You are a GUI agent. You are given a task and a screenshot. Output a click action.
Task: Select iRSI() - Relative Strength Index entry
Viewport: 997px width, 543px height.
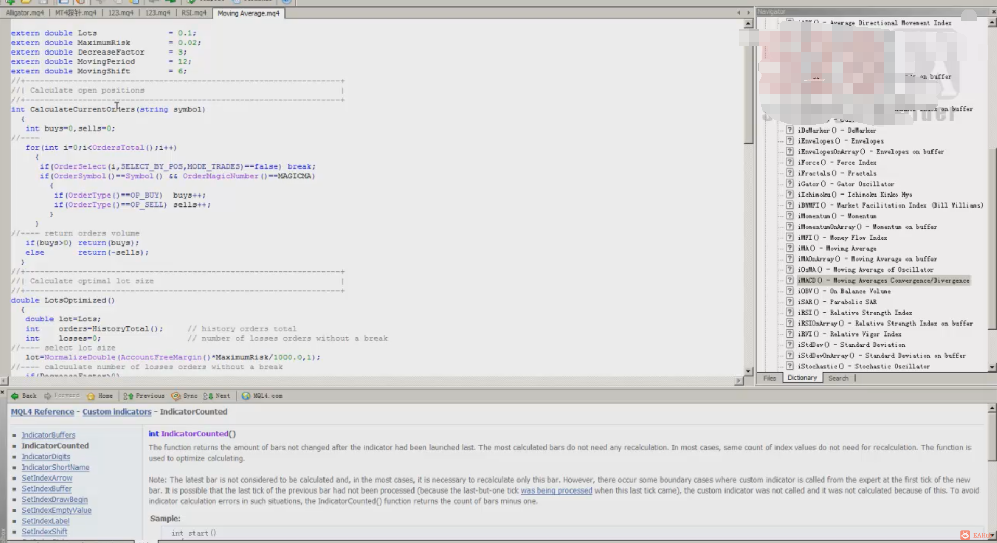pos(855,313)
